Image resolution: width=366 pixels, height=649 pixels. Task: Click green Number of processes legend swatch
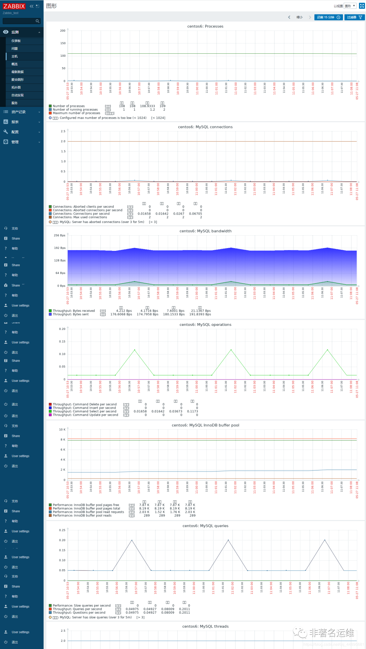click(x=50, y=106)
